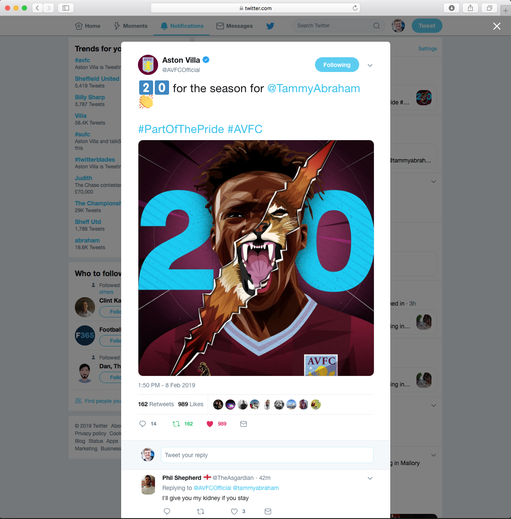Screen dimensions: 511x519
Task: Open the Settings link at top right
Action: point(427,49)
